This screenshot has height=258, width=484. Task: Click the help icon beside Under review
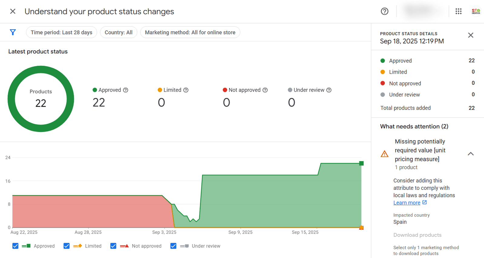click(329, 90)
